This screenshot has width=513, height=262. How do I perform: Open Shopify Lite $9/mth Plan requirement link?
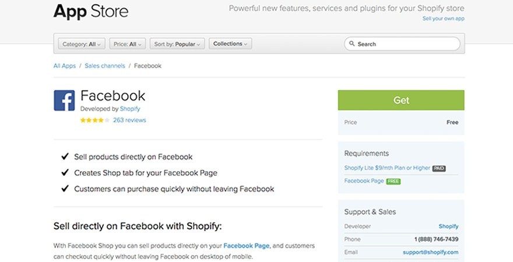tap(387, 168)
